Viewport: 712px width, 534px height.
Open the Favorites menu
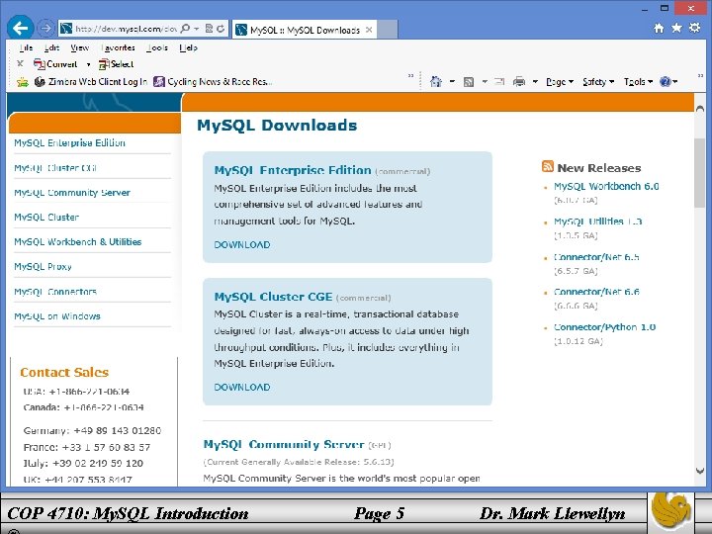[118, 47]
